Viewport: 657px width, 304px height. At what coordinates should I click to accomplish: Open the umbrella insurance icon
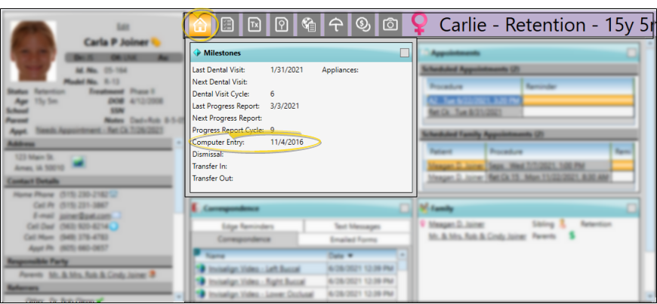pos(336,25)
